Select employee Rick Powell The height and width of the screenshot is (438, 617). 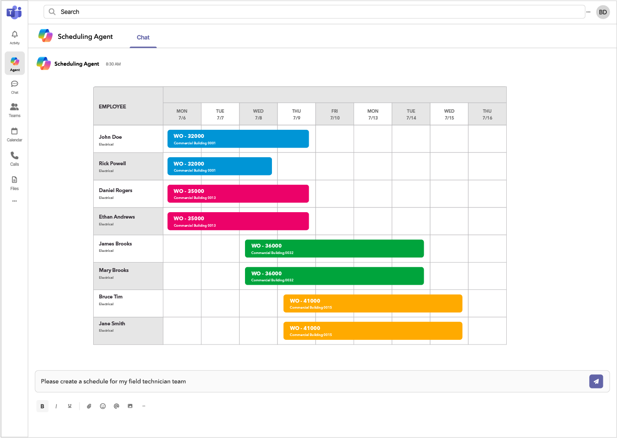128,166
